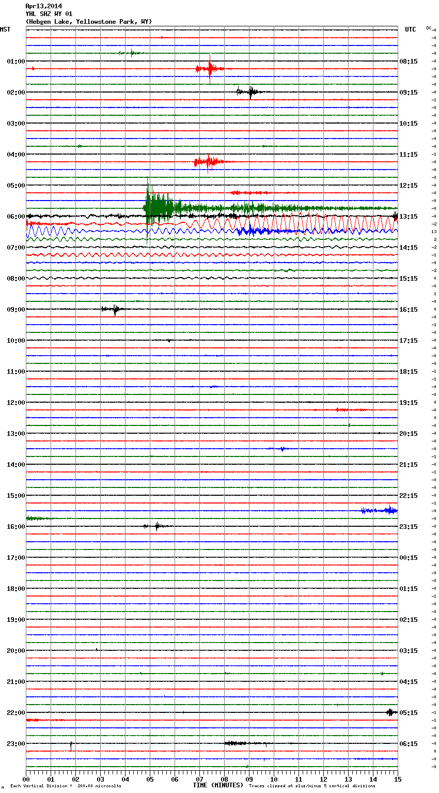Screen dimensions: 439x793
Task: Click the "00:15" UTC time label
Action: [x=409, y=558]
